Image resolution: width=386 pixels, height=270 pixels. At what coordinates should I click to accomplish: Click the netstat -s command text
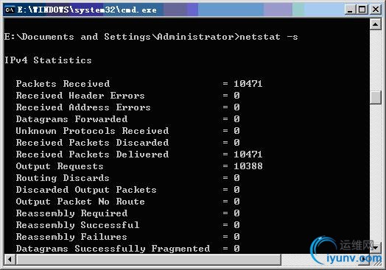pyautogui.click(x=269, y=37)
